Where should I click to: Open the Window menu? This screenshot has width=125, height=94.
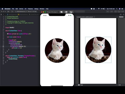tap(42, 9)
